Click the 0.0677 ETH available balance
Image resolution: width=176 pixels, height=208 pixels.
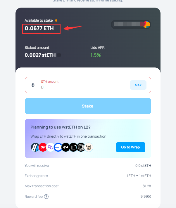pyautogui.click(x=39, y=28)
